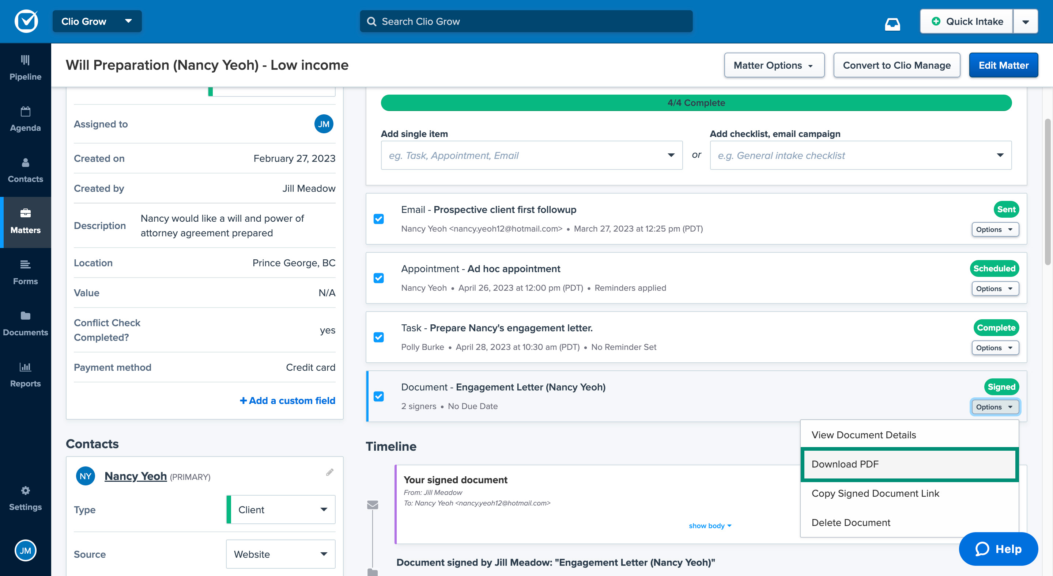Choose Delete Document from the menu
Image resolution: width=1053 pixels, height=576 pixels.
pos(909,523)
